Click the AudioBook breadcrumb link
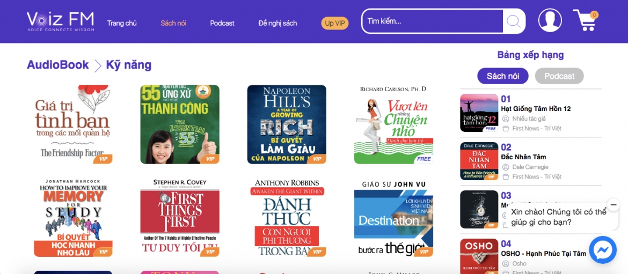628x274 pixels. click(57, 65)
